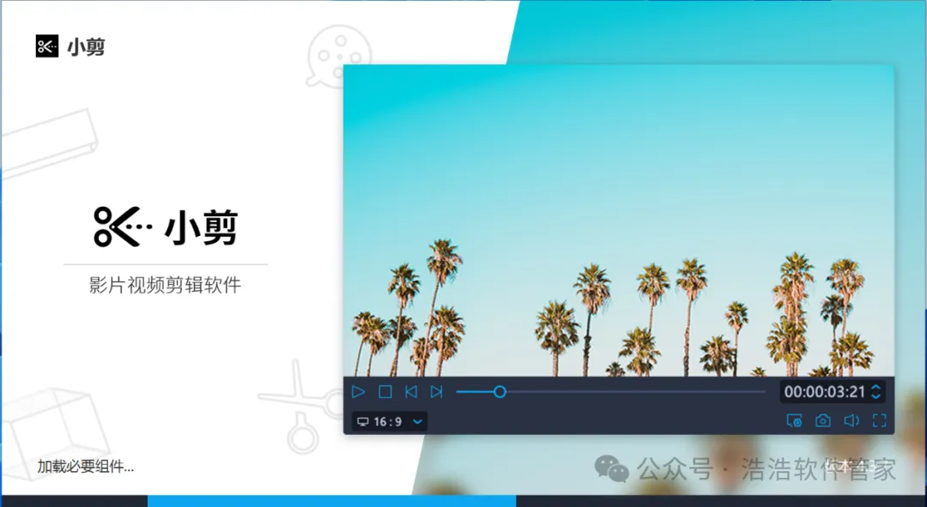Image resolution: width=927 pixels, height=507 pixels.
Task: Mute audio using the speaker icon
Action: coord(851,420)
